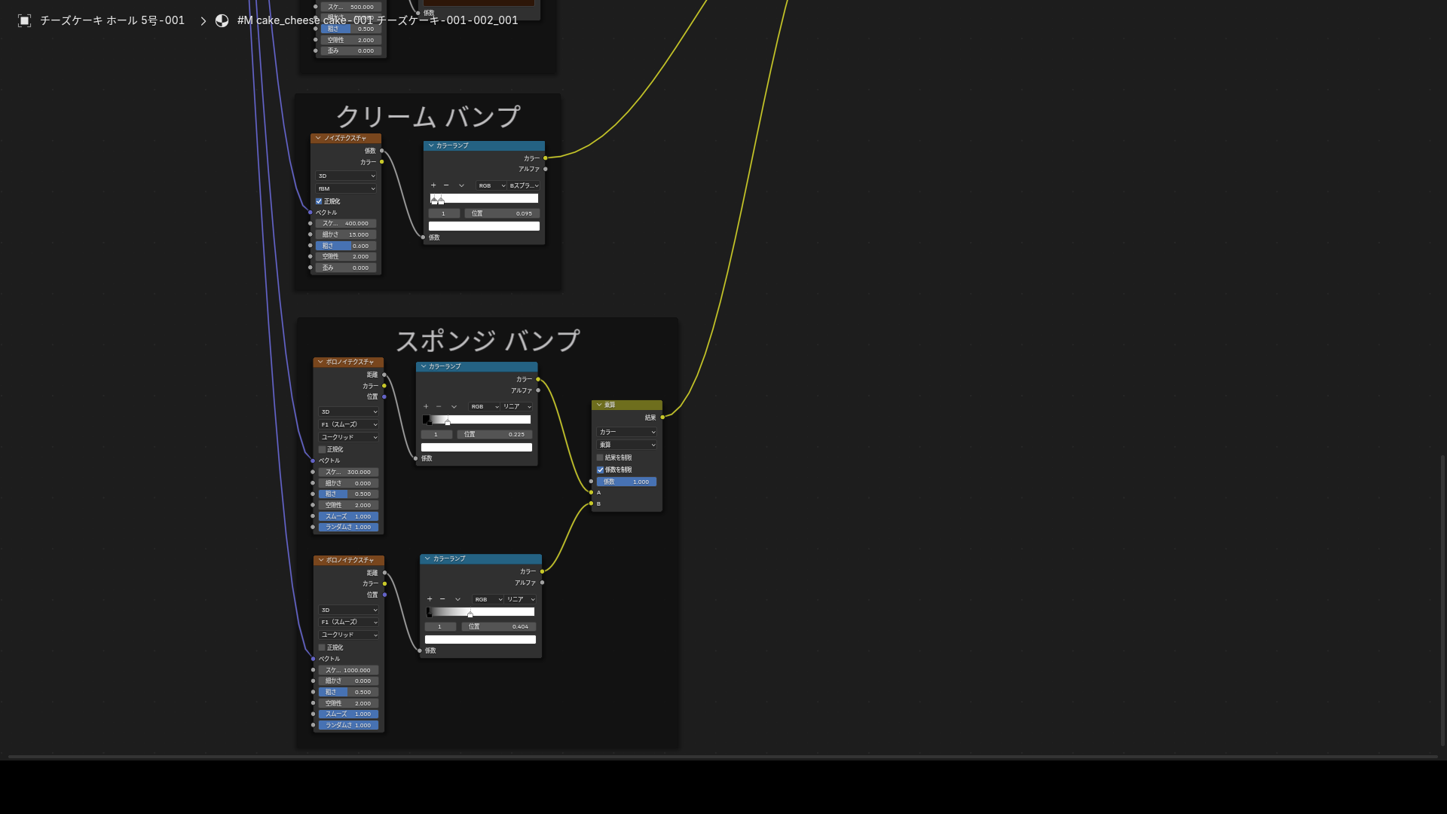This screenshot has width=1447, height=814.
Task: Collapse the color ramp node with position 0.404
Action: [x=427, y=558]
